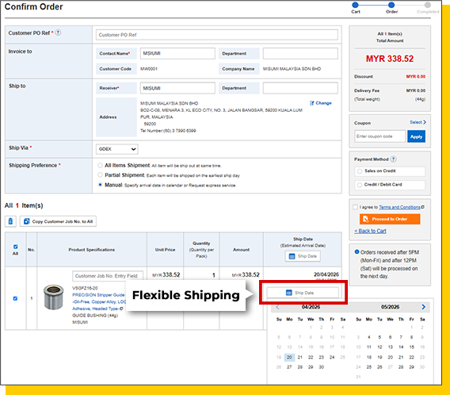Screen dimensions: 450x395
Task: Open Payment Method help icon
Action: 394,159
